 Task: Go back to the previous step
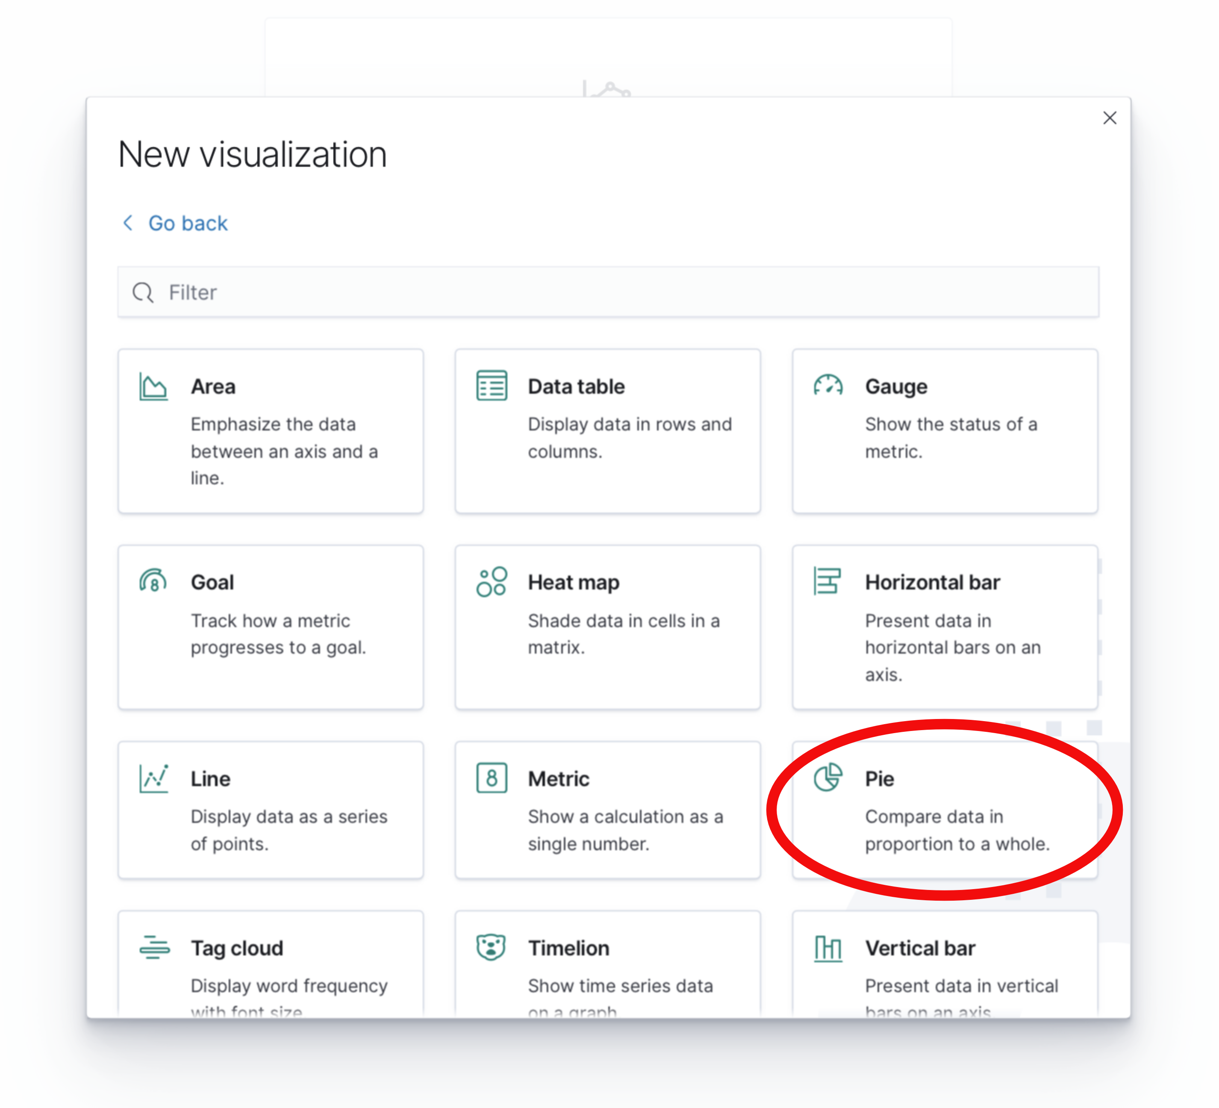tap(188, 223)
